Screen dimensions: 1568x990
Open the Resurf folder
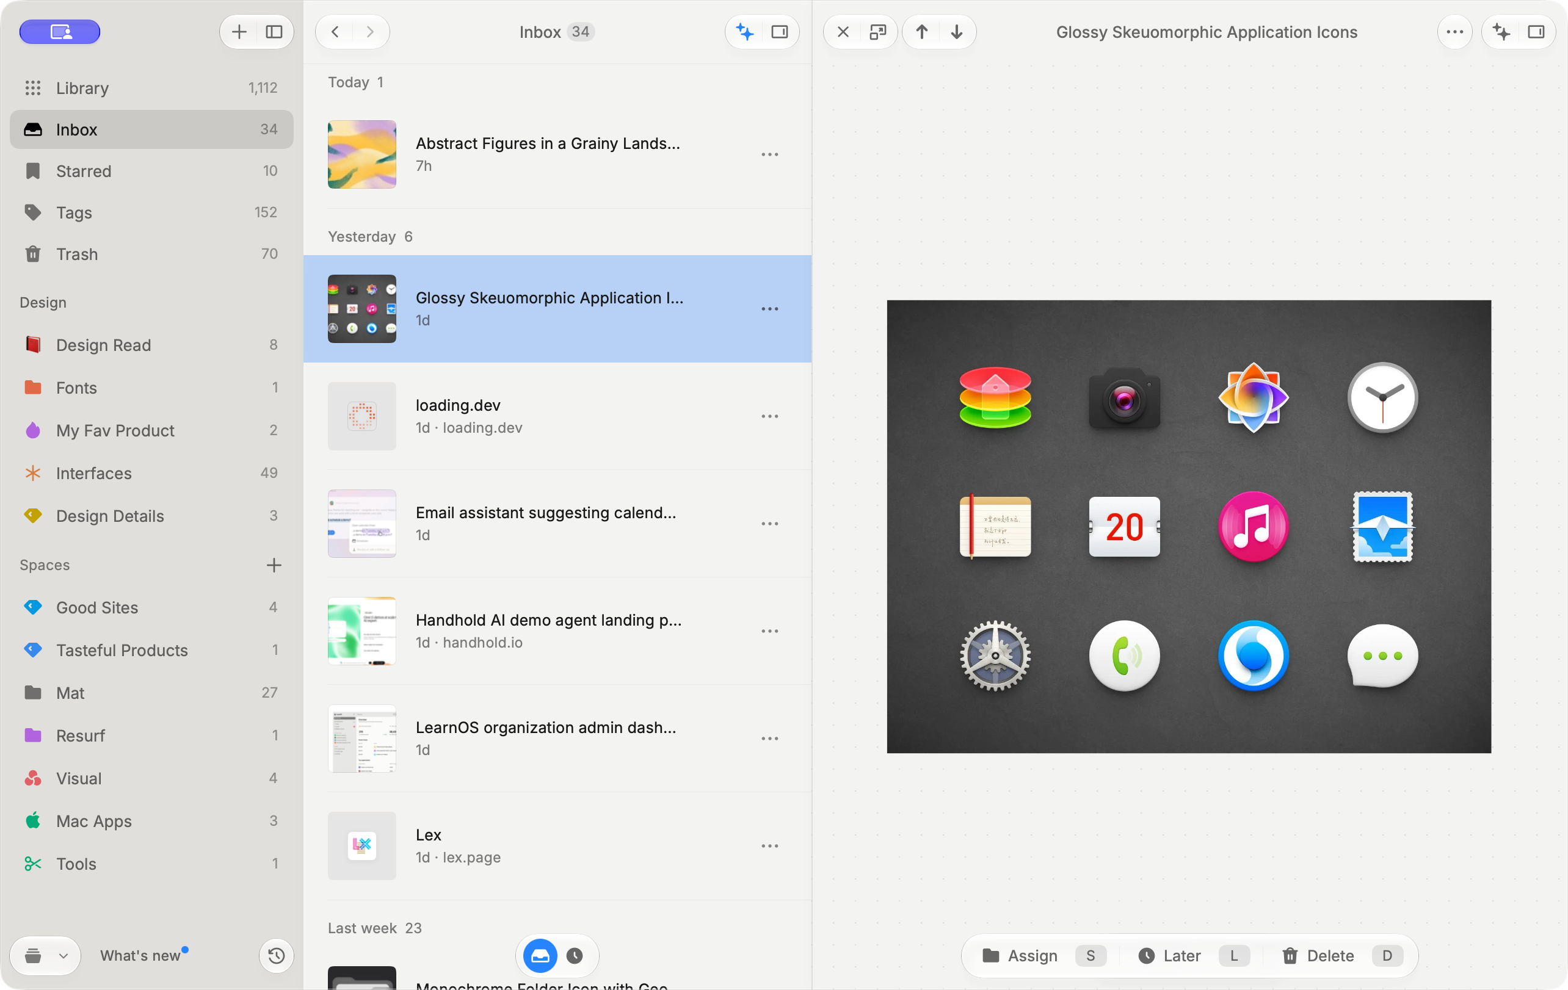151,735
